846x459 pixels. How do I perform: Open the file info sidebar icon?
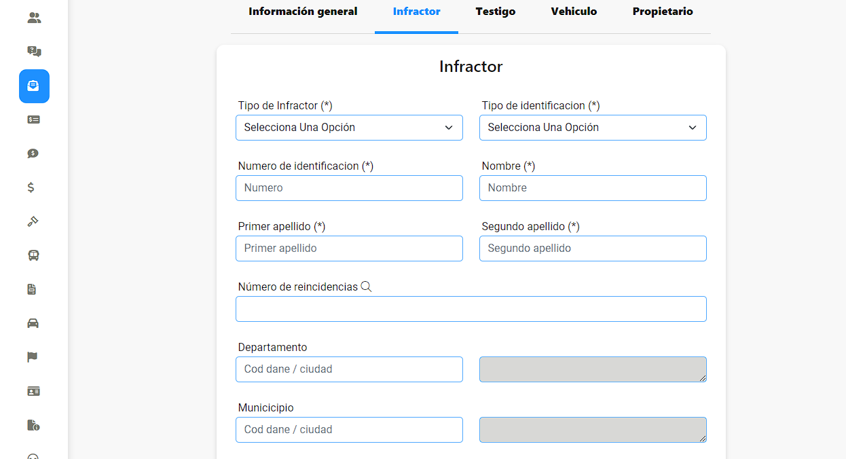point(33,425)
